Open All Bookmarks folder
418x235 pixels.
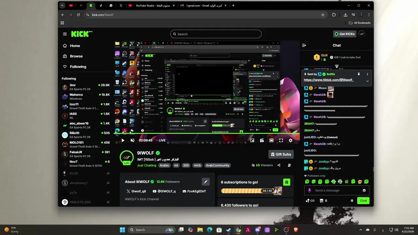point(360,23)
